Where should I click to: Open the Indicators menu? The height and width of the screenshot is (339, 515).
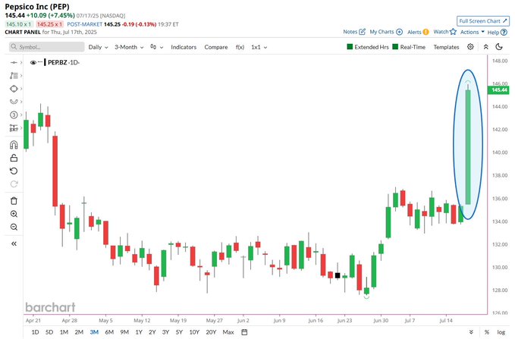click(184, 47)
